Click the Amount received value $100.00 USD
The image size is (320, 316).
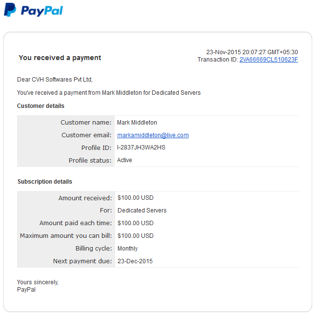click(x=136, y=198)
